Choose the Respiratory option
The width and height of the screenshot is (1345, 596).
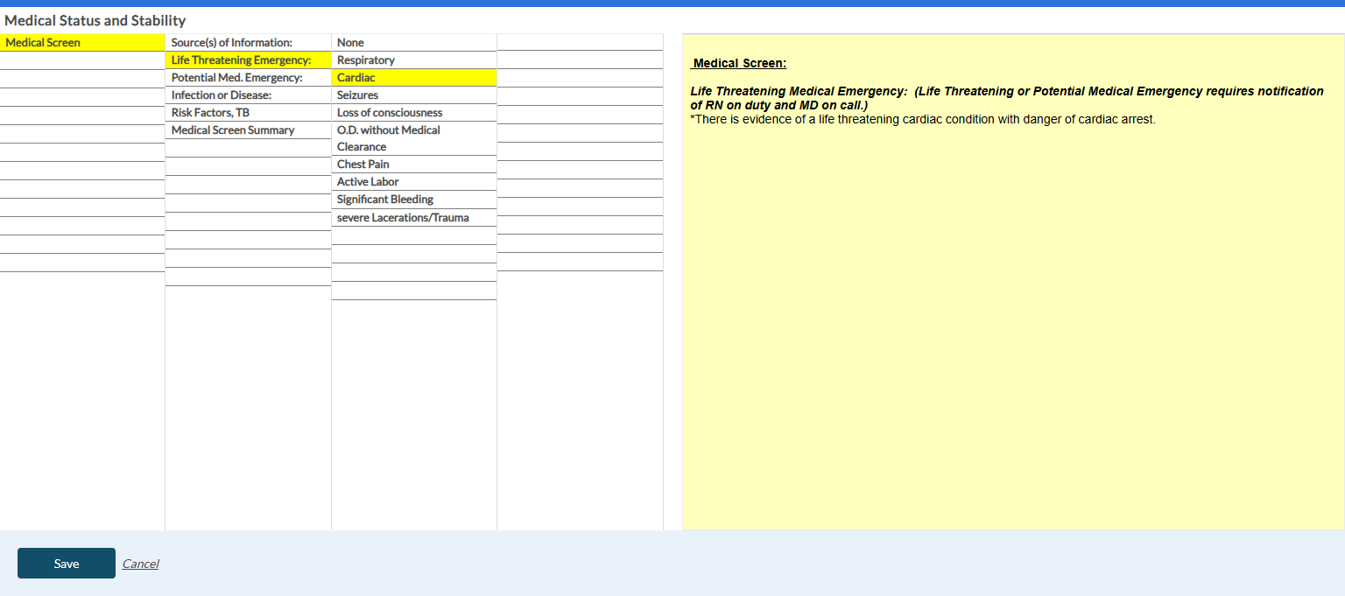tap(414, 60)
